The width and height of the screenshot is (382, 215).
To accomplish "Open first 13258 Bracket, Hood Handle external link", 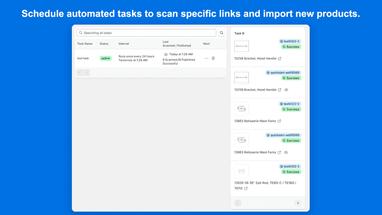I will coord(280,59).
